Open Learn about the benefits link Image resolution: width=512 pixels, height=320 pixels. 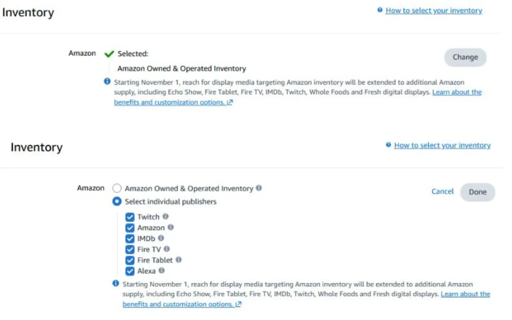click(x=457, y=92)
